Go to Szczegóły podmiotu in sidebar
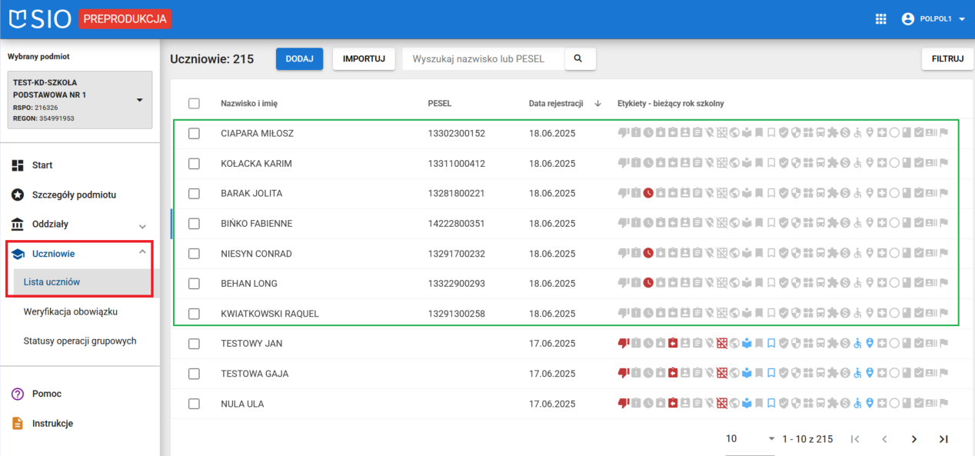The height and width of the screenshot is (456, 975). click(x=74, y=195)
